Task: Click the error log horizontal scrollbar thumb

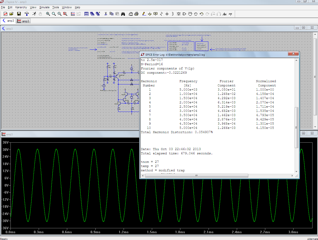Action: [x=197, y=176]
